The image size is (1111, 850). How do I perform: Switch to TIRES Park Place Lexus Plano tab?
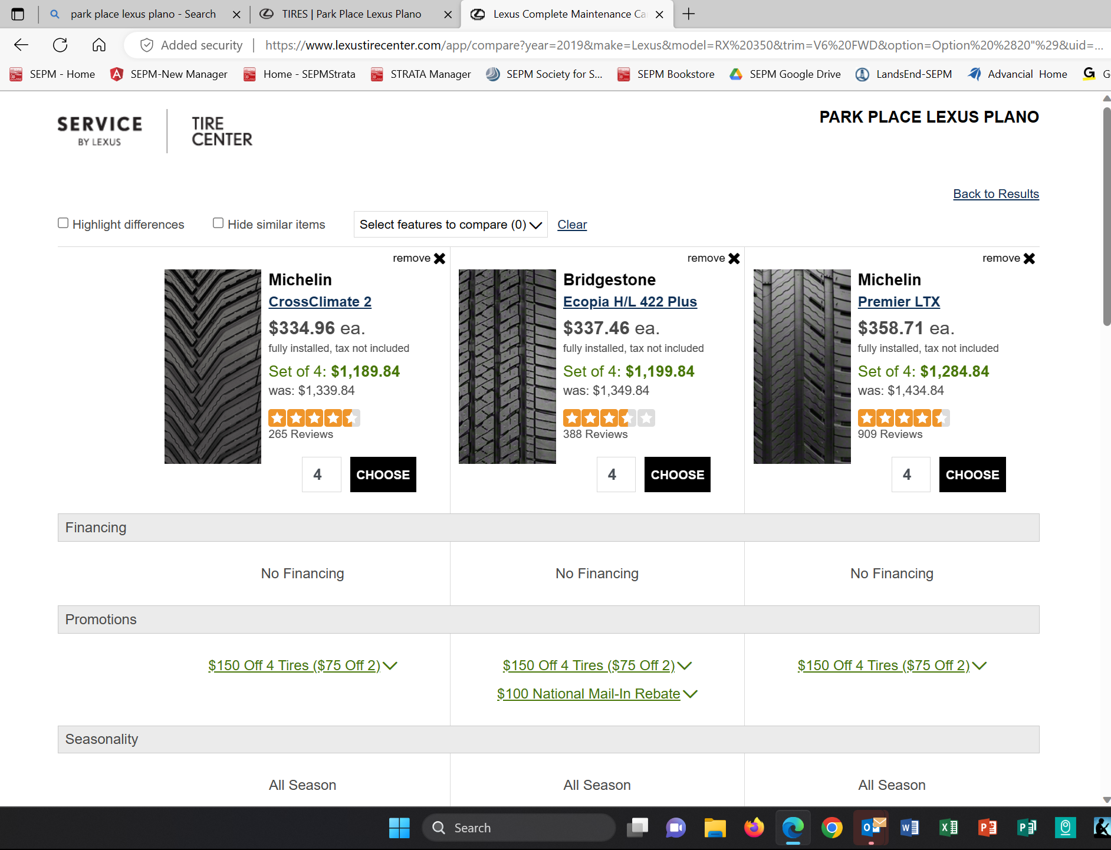351,14
